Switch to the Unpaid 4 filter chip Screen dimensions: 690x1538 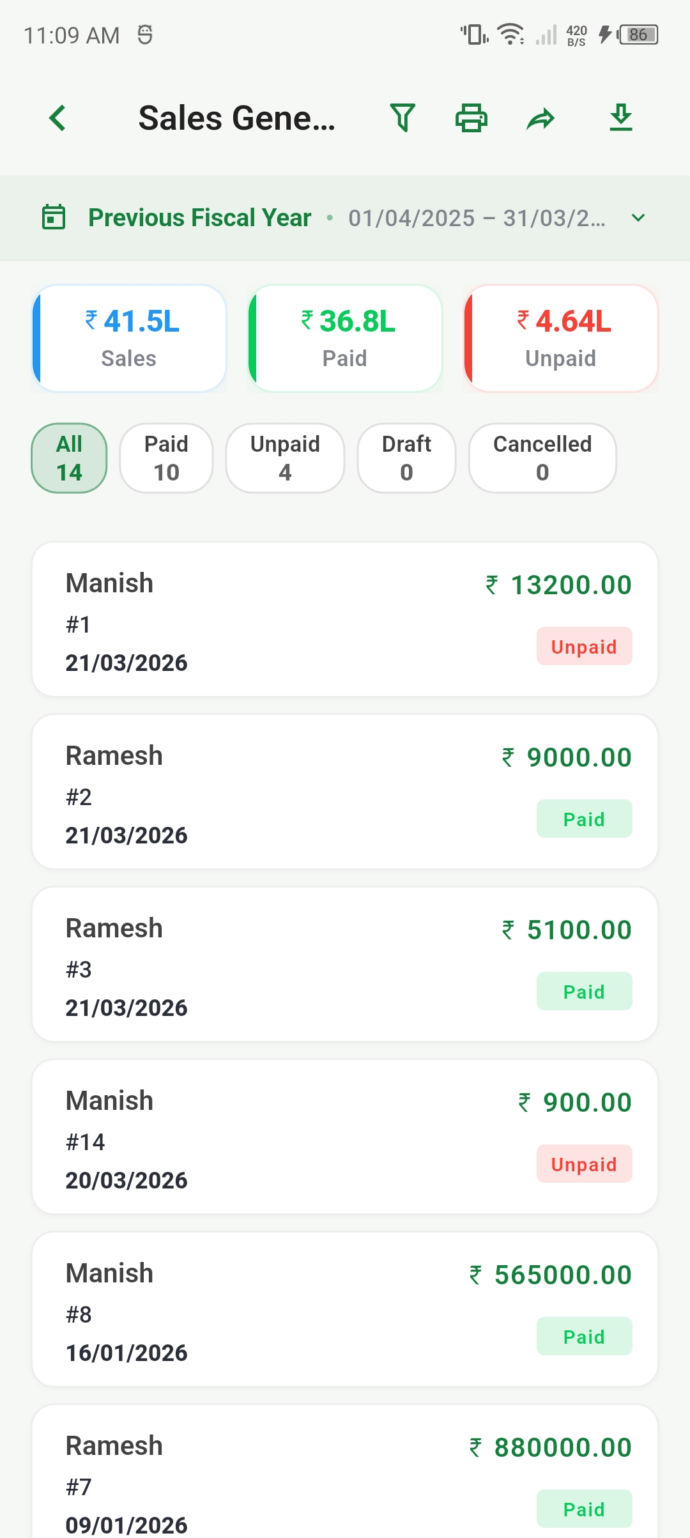(285, 458)
